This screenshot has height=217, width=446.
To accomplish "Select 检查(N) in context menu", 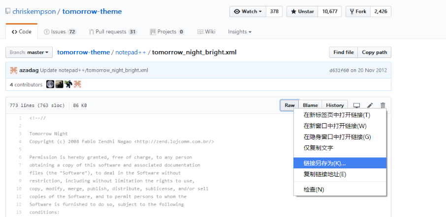I will pos(340,190).
